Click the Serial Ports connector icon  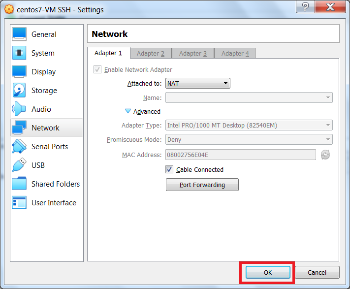[19, 146]
